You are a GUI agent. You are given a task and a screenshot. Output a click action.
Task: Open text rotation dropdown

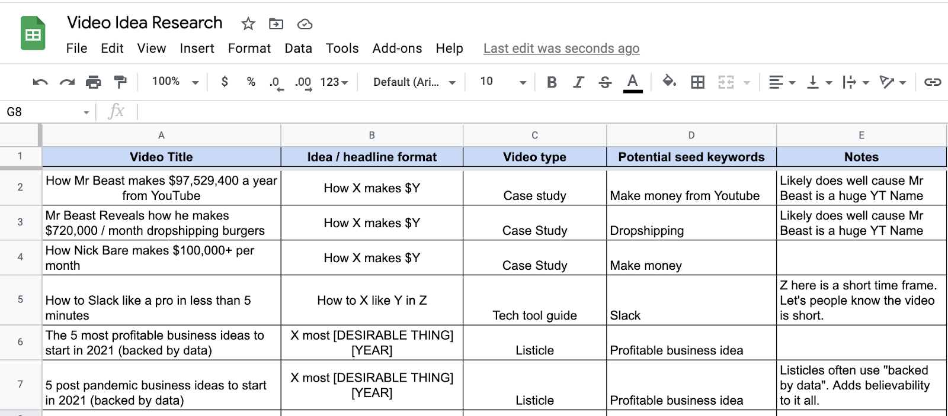893,82
